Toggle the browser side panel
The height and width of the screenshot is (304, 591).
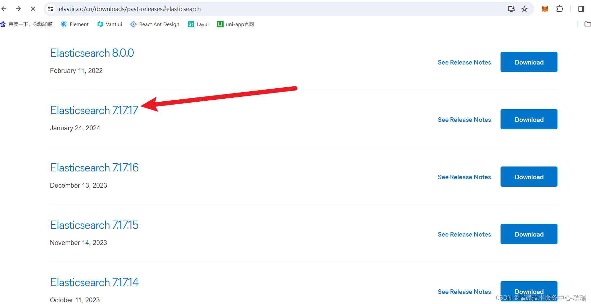pyautogui.click(x=581, y=9)
